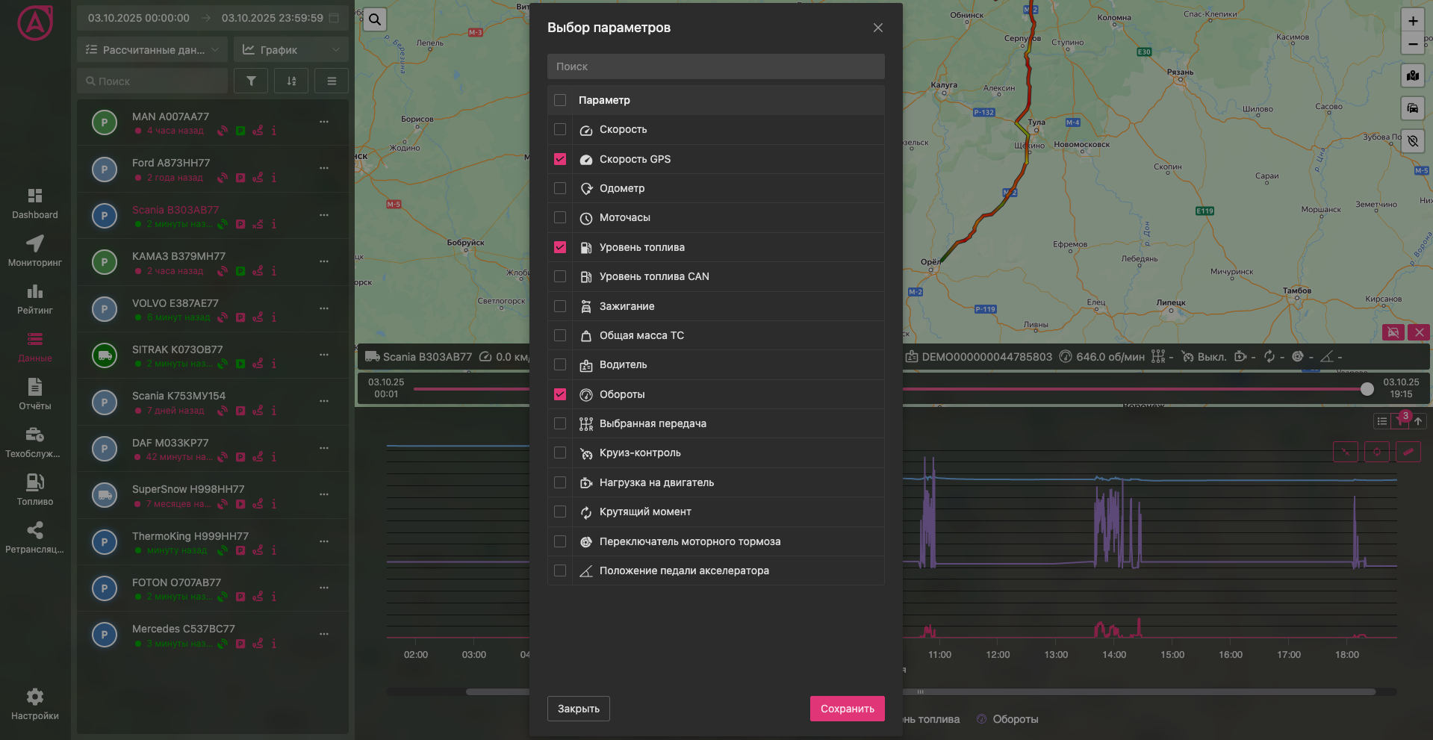Go to Мониторинг in navigation
The width and height of the screenshot is (1433, 740).
(35, 251)
